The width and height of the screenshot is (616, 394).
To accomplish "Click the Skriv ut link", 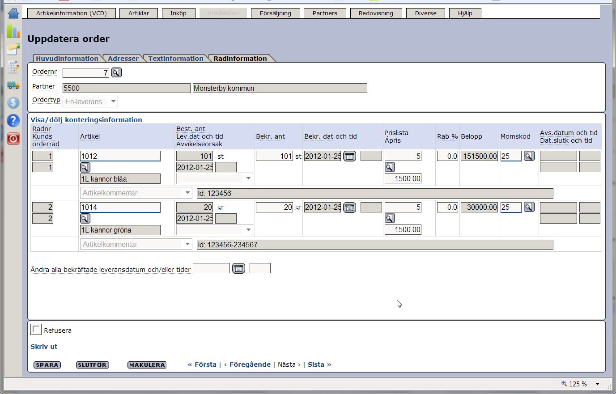I will [x=44, y=347].
